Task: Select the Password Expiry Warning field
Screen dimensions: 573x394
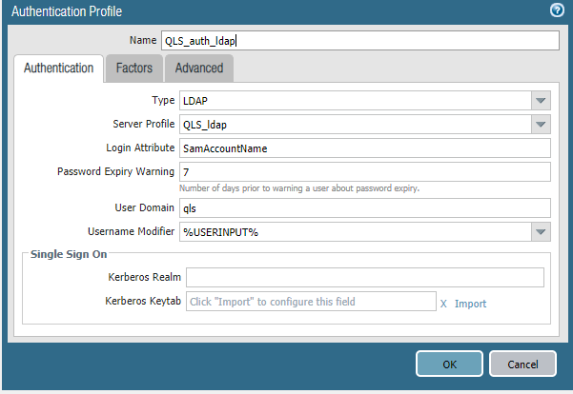Action: [x=364, y=171]
